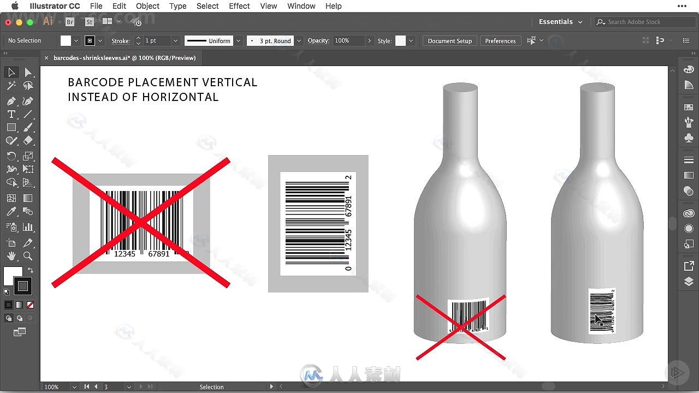This screenshot has height=393, width=699.
Task: Select the Magic Wand tool
Action: (11, 86)
